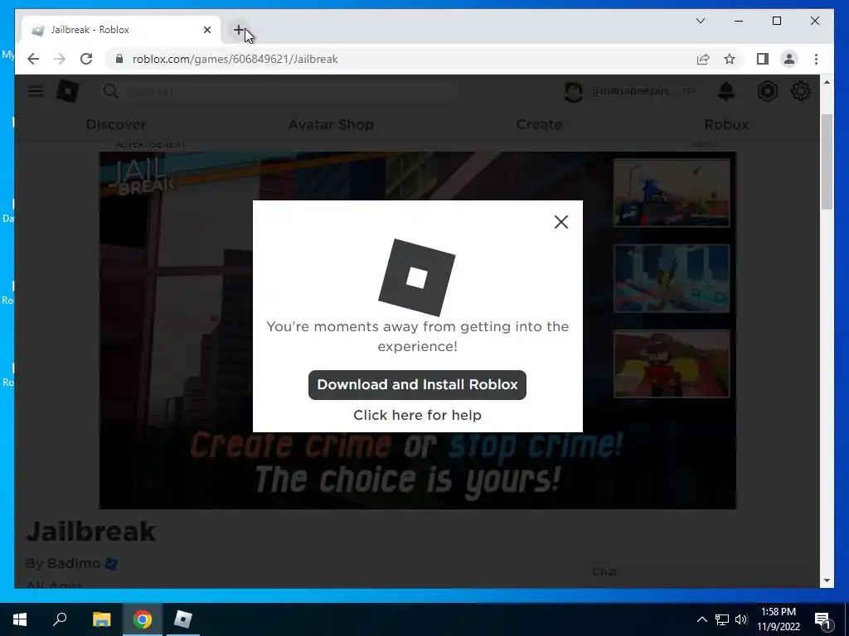Select the third game screenshot thumbnail
The height and width of the screenshot is (636, 849).
(672, 364)
